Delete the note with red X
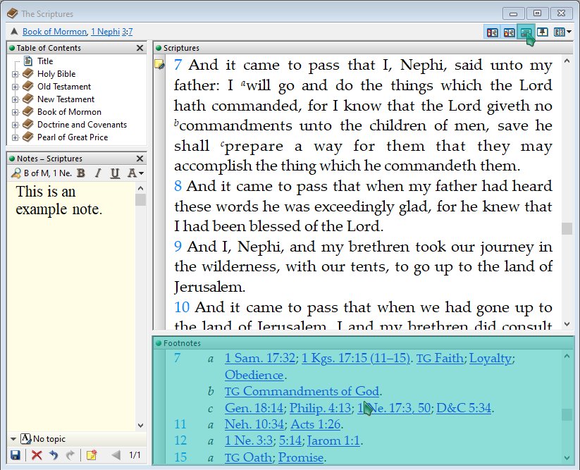This screenshot has height=470, width=580. point(37,455)
